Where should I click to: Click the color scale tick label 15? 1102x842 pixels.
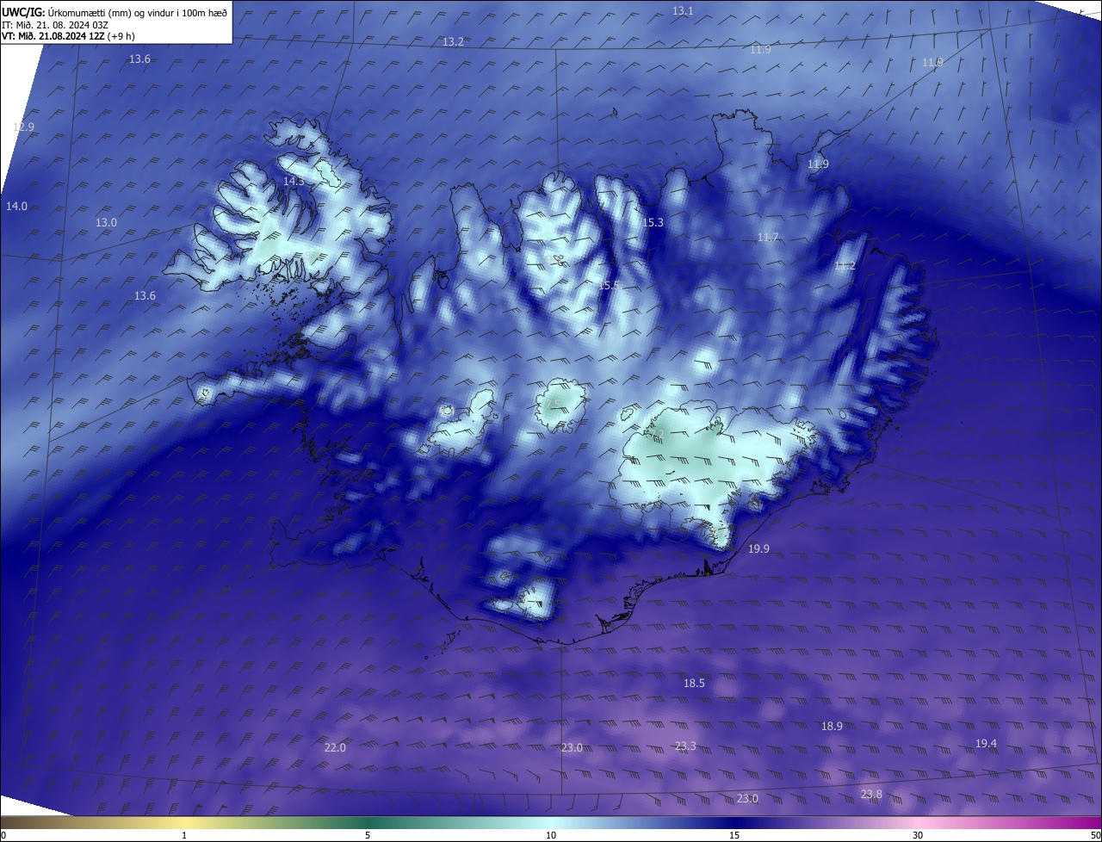(x=734, y=835)
